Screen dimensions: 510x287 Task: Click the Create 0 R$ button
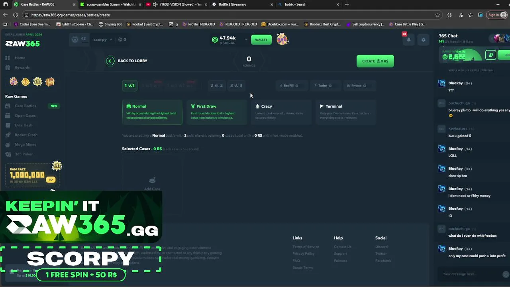click(x=375, y=61)
